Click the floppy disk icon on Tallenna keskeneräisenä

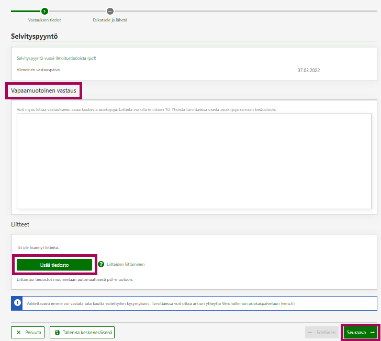[57, 332]
